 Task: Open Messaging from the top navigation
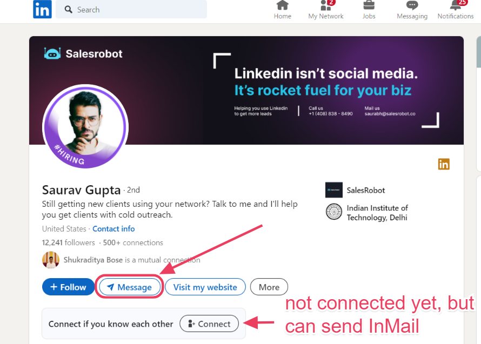[412, 10]
